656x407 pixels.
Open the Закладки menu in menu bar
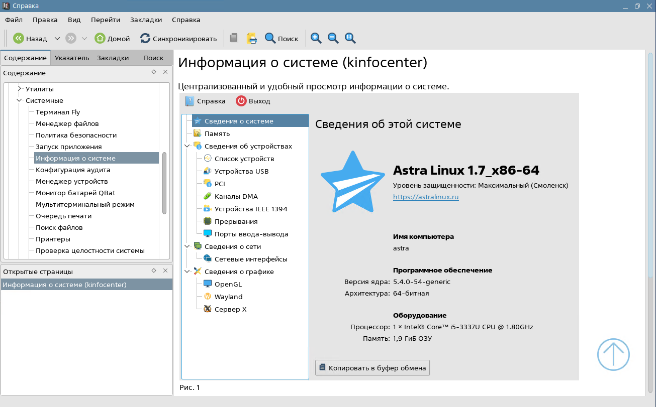click(x=146, y=20)
